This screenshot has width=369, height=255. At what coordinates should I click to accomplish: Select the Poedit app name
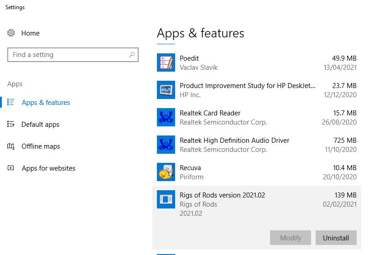coord(189,58)
